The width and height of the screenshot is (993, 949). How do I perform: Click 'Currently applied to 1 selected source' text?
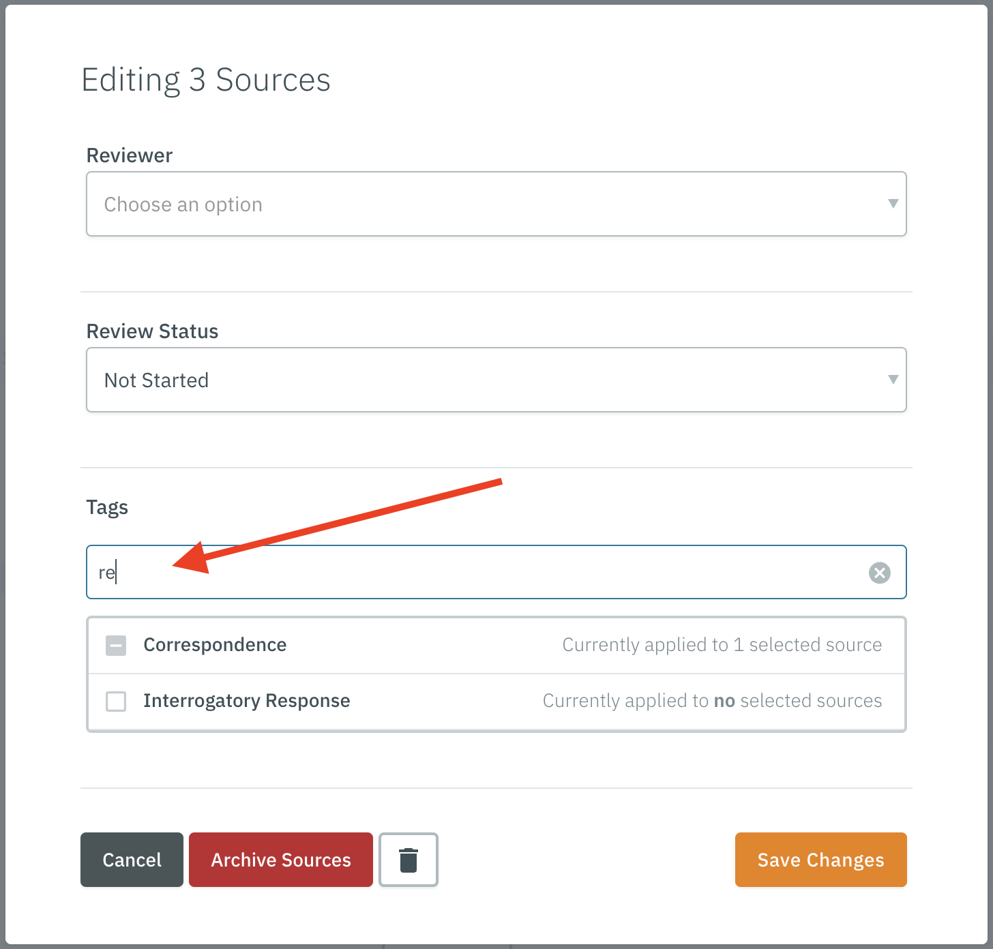[x=722, y=645]
